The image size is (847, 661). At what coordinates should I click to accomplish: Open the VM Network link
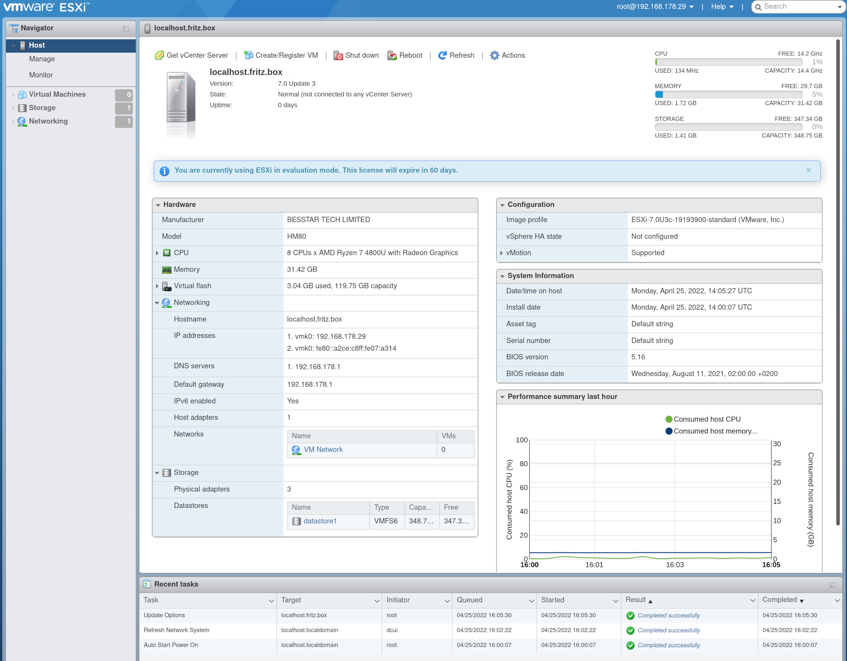[x=323, y=449]
